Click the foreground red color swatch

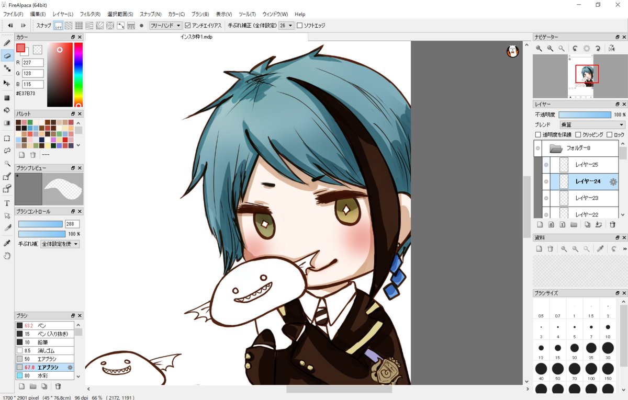click(20, 48)
